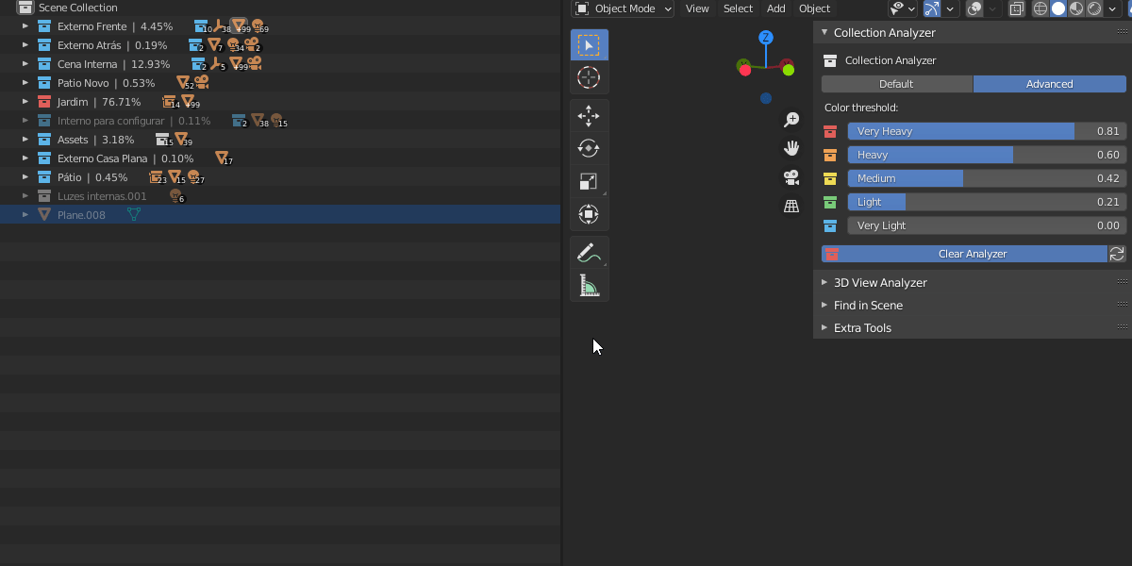Click the blue Z axis gizmo
The image size is (1132, 566).
coord(766,38)
